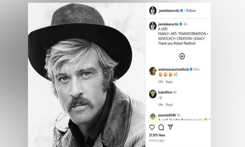Open kukofilms' green avatar
The image size is (245, 147).
[x=153, y=93]
